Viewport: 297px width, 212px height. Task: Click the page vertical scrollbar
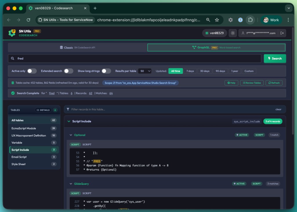click(293, 81)
